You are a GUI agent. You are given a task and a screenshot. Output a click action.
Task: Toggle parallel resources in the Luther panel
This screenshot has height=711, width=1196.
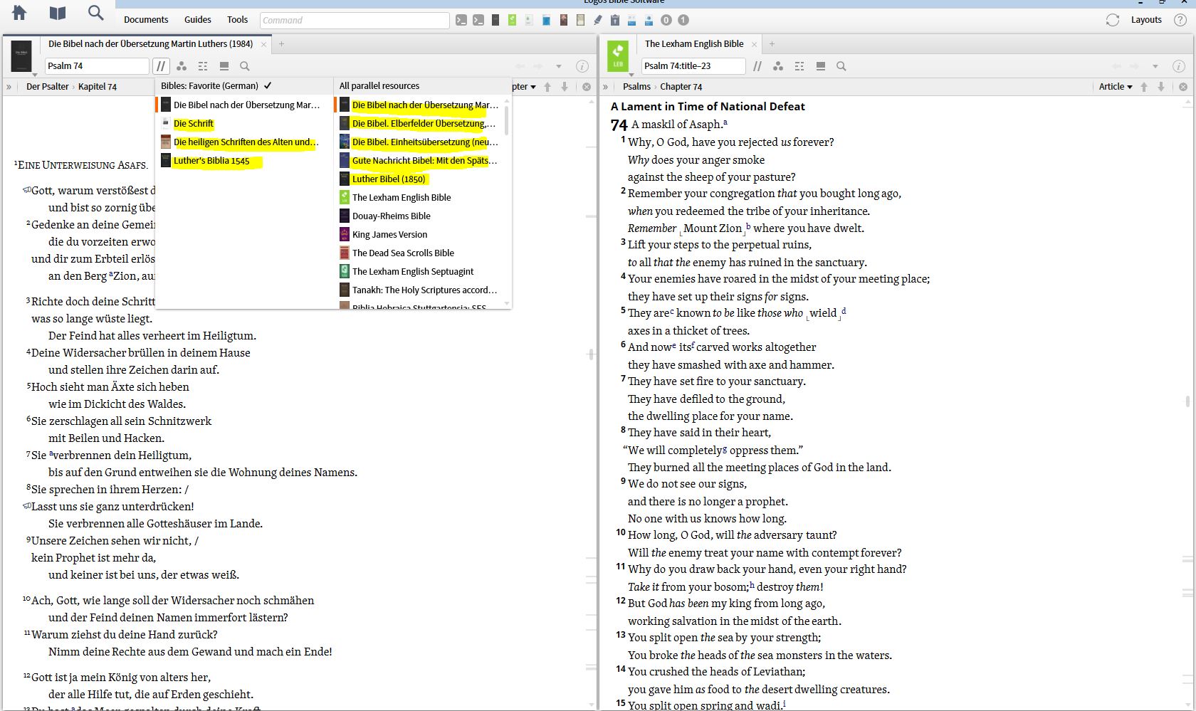161,66
